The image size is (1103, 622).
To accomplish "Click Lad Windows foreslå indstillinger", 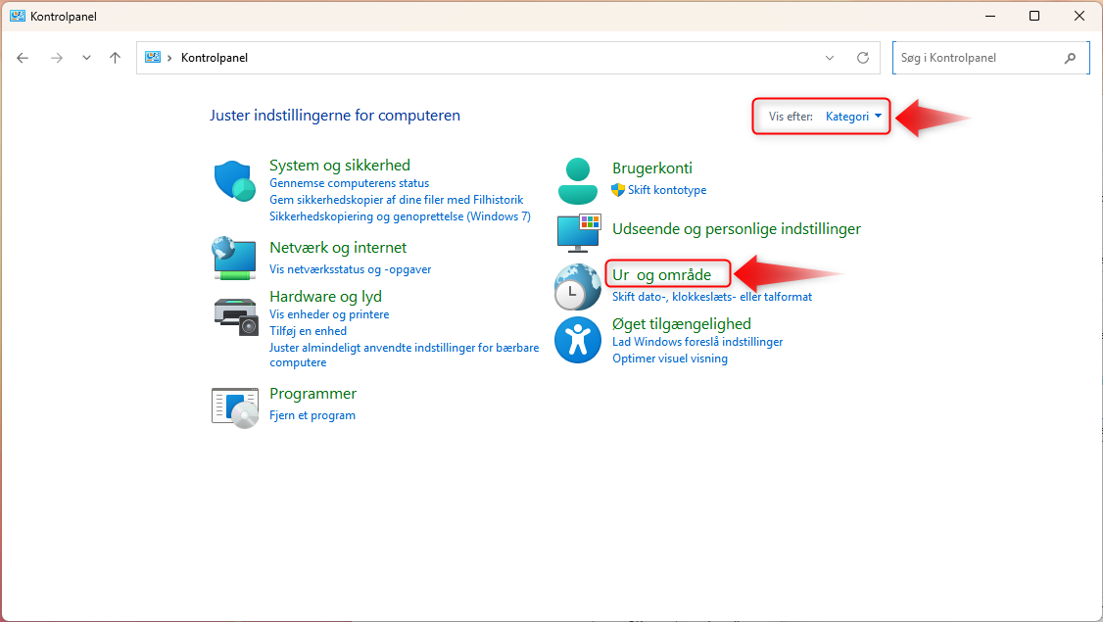I will [x=697, y=342].
